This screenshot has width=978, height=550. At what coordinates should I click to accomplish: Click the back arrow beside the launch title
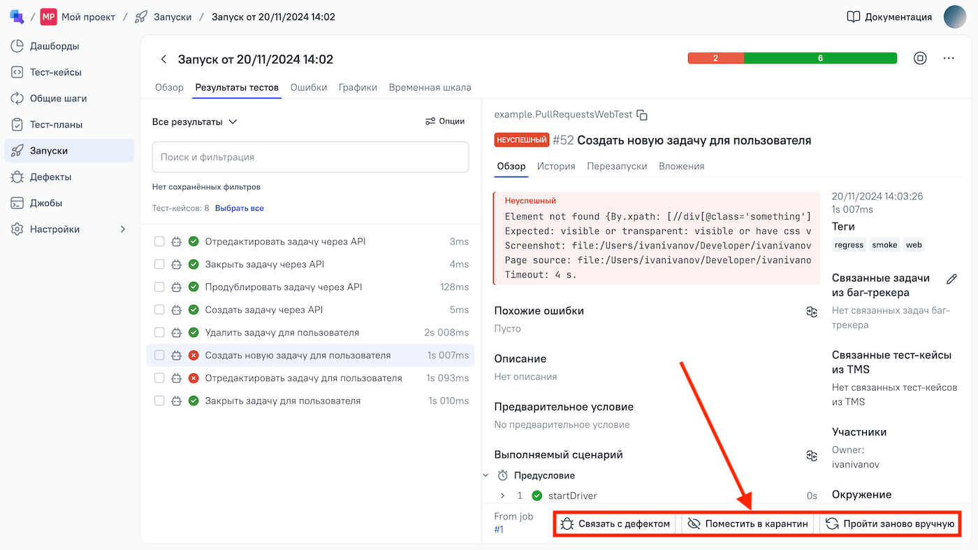[x=163, y=59]
